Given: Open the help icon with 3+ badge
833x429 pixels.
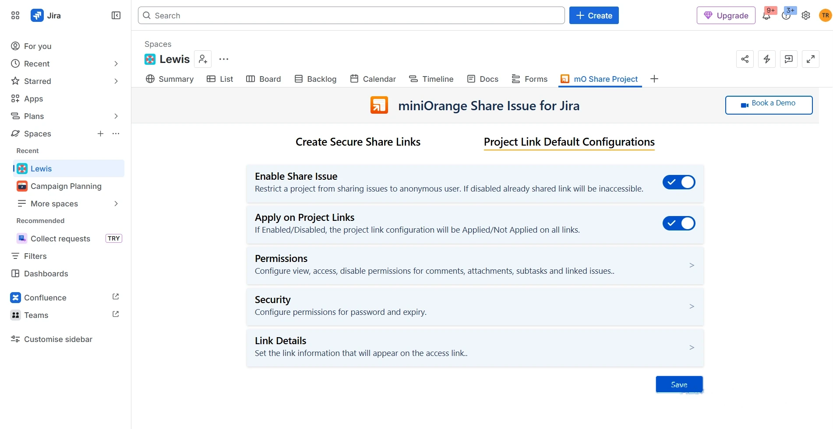Looking at the screenshot, I should (x=786, y=16).
